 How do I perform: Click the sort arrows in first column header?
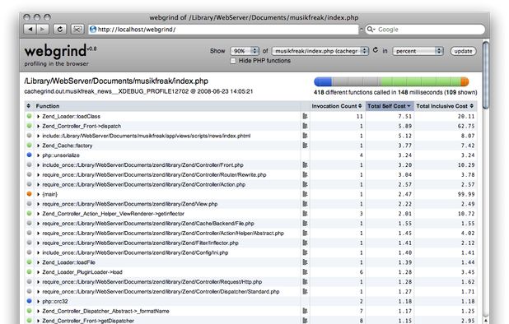28,106
